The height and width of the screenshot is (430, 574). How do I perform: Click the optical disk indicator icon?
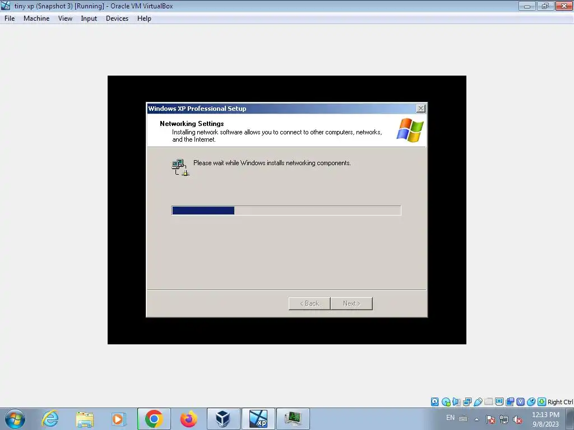[446, 402]
